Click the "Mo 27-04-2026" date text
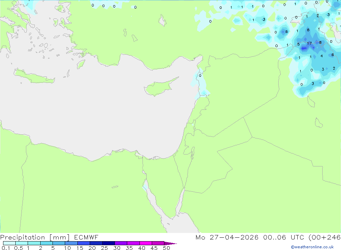Image resolution: width=341 pixels, height=250 pixels. click(227, 237)
